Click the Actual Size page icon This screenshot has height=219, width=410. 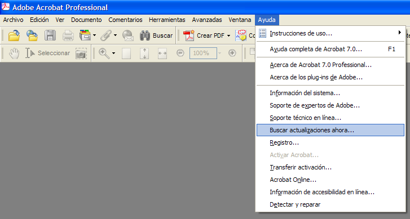(x=126, y=53)
